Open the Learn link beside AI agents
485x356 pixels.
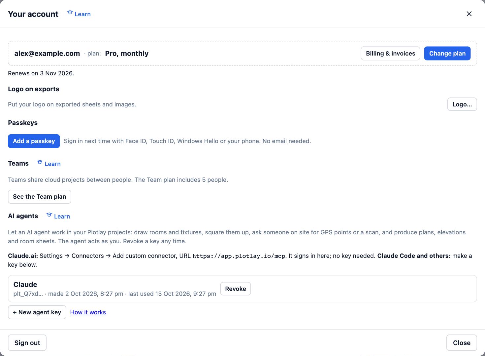[58, 216]
